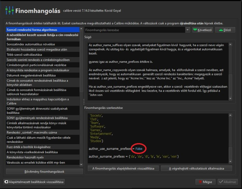Image resolution: width=242 pixels, height=189 pixels.
Task: Select 'Címek és sorozatok formázásának beállítása' item
Action: [x=43, y=92]
